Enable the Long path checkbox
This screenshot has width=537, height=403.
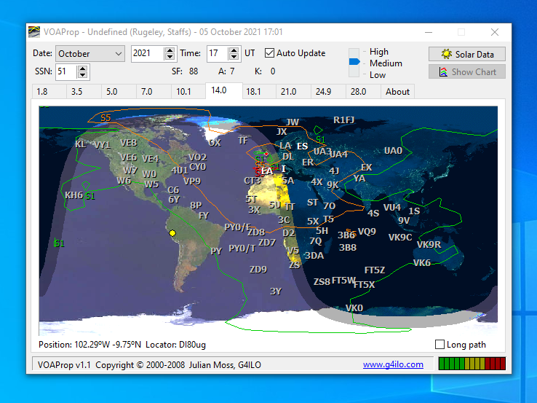(439, 345)
